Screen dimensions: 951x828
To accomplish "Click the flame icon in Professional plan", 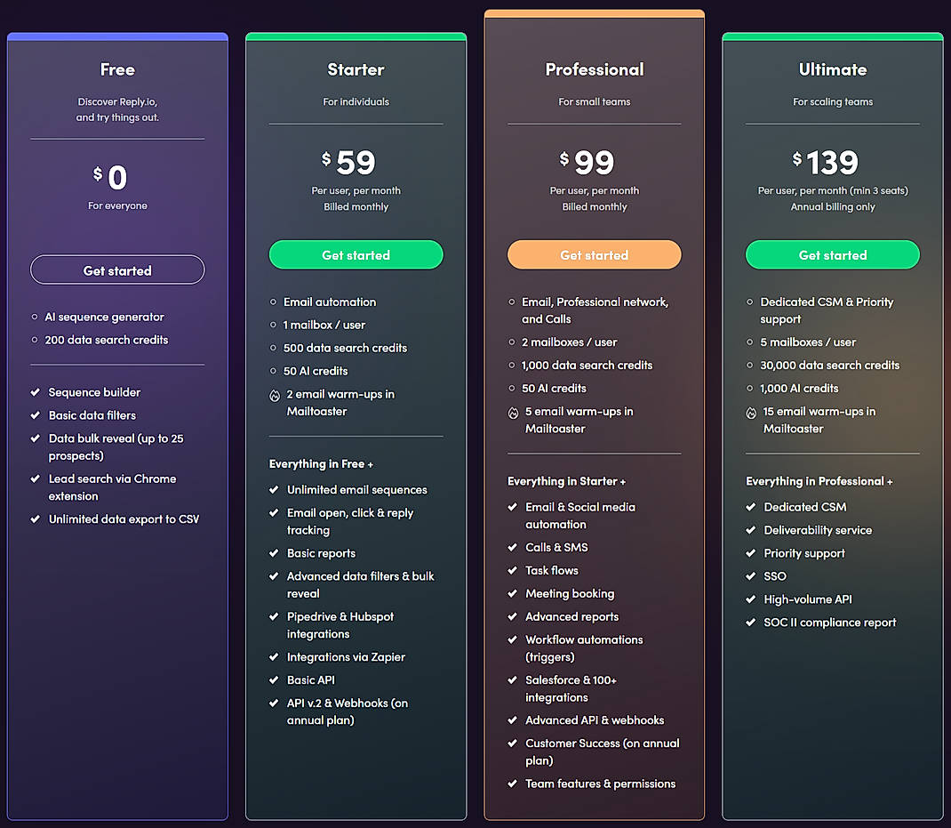I will click(x=513, y=413).
